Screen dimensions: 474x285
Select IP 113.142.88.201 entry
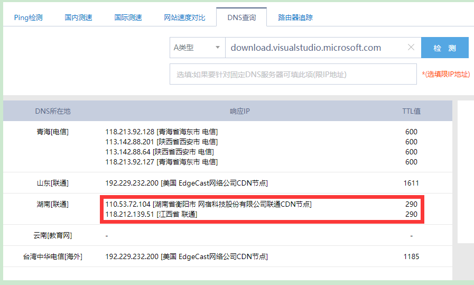161,142
